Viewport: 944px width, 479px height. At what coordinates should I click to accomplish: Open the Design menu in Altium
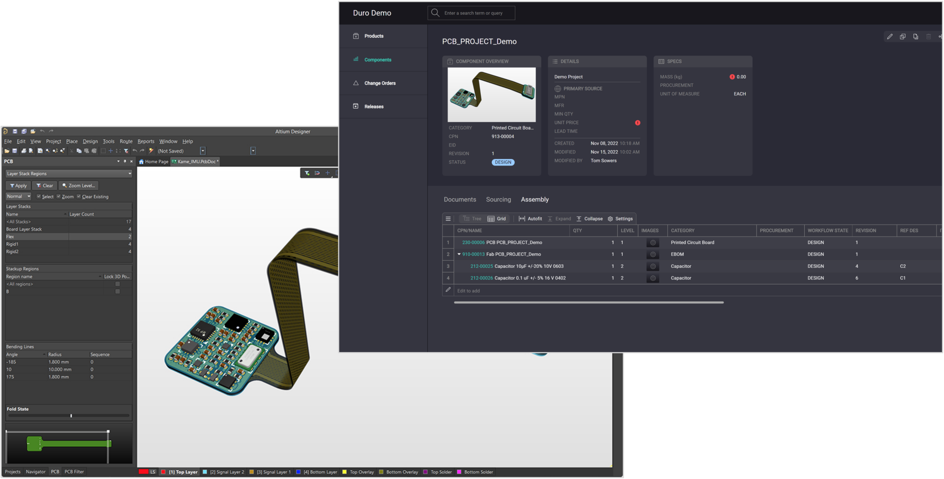(x=90, y=142)
